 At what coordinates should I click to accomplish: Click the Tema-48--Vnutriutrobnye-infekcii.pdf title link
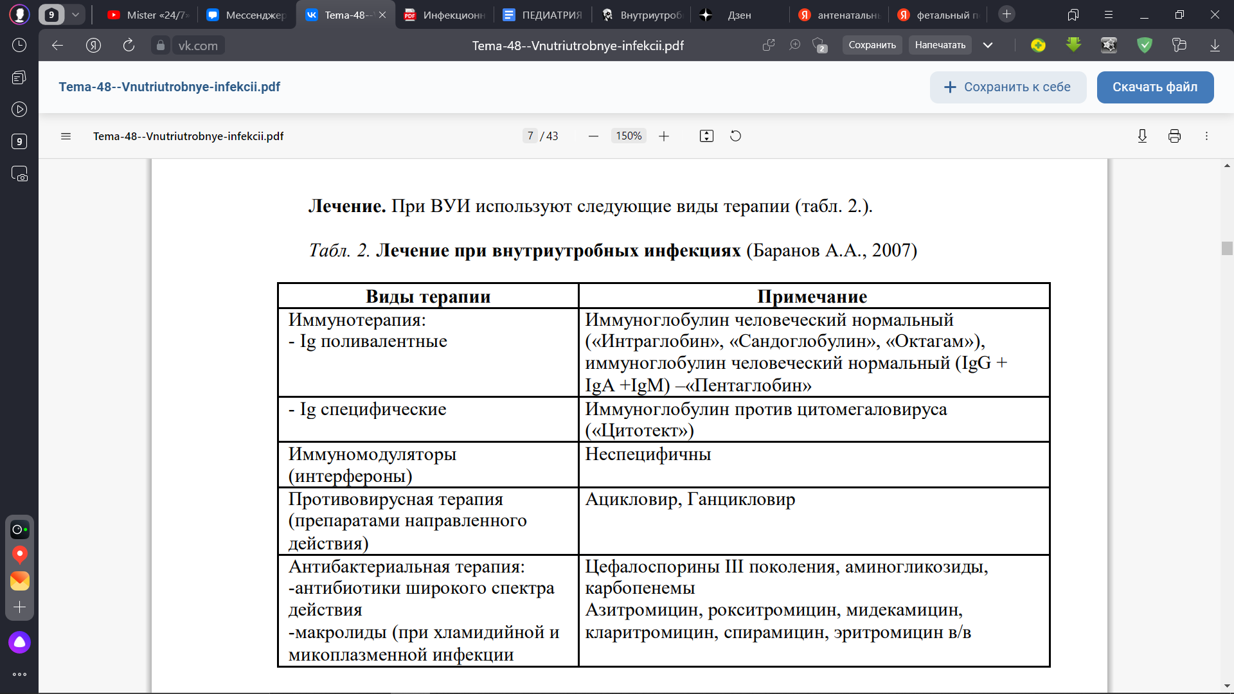coord(170,87)
